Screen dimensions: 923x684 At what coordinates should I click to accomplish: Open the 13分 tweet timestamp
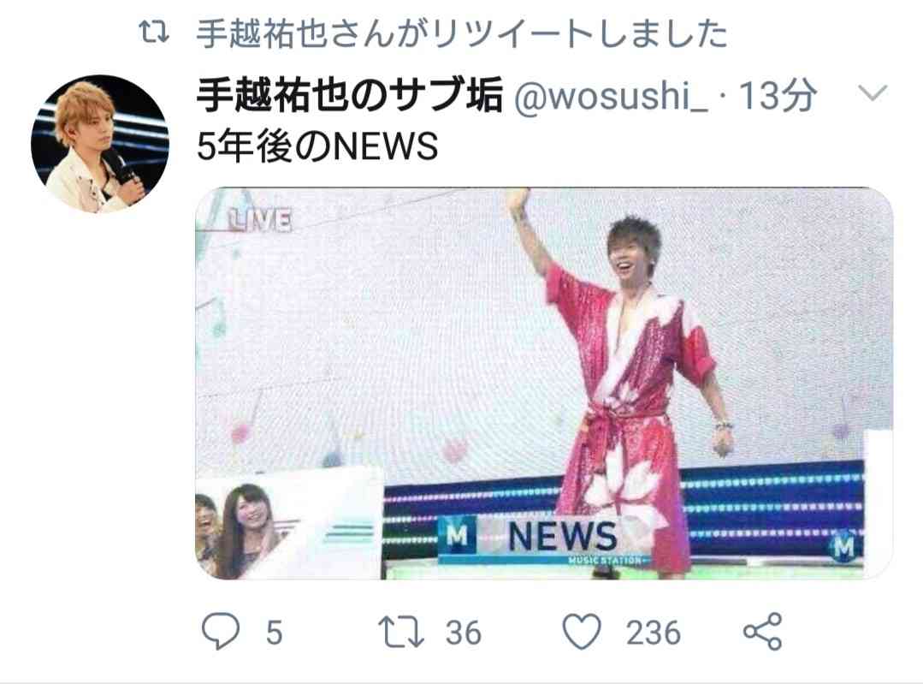(x=778, y=95)
